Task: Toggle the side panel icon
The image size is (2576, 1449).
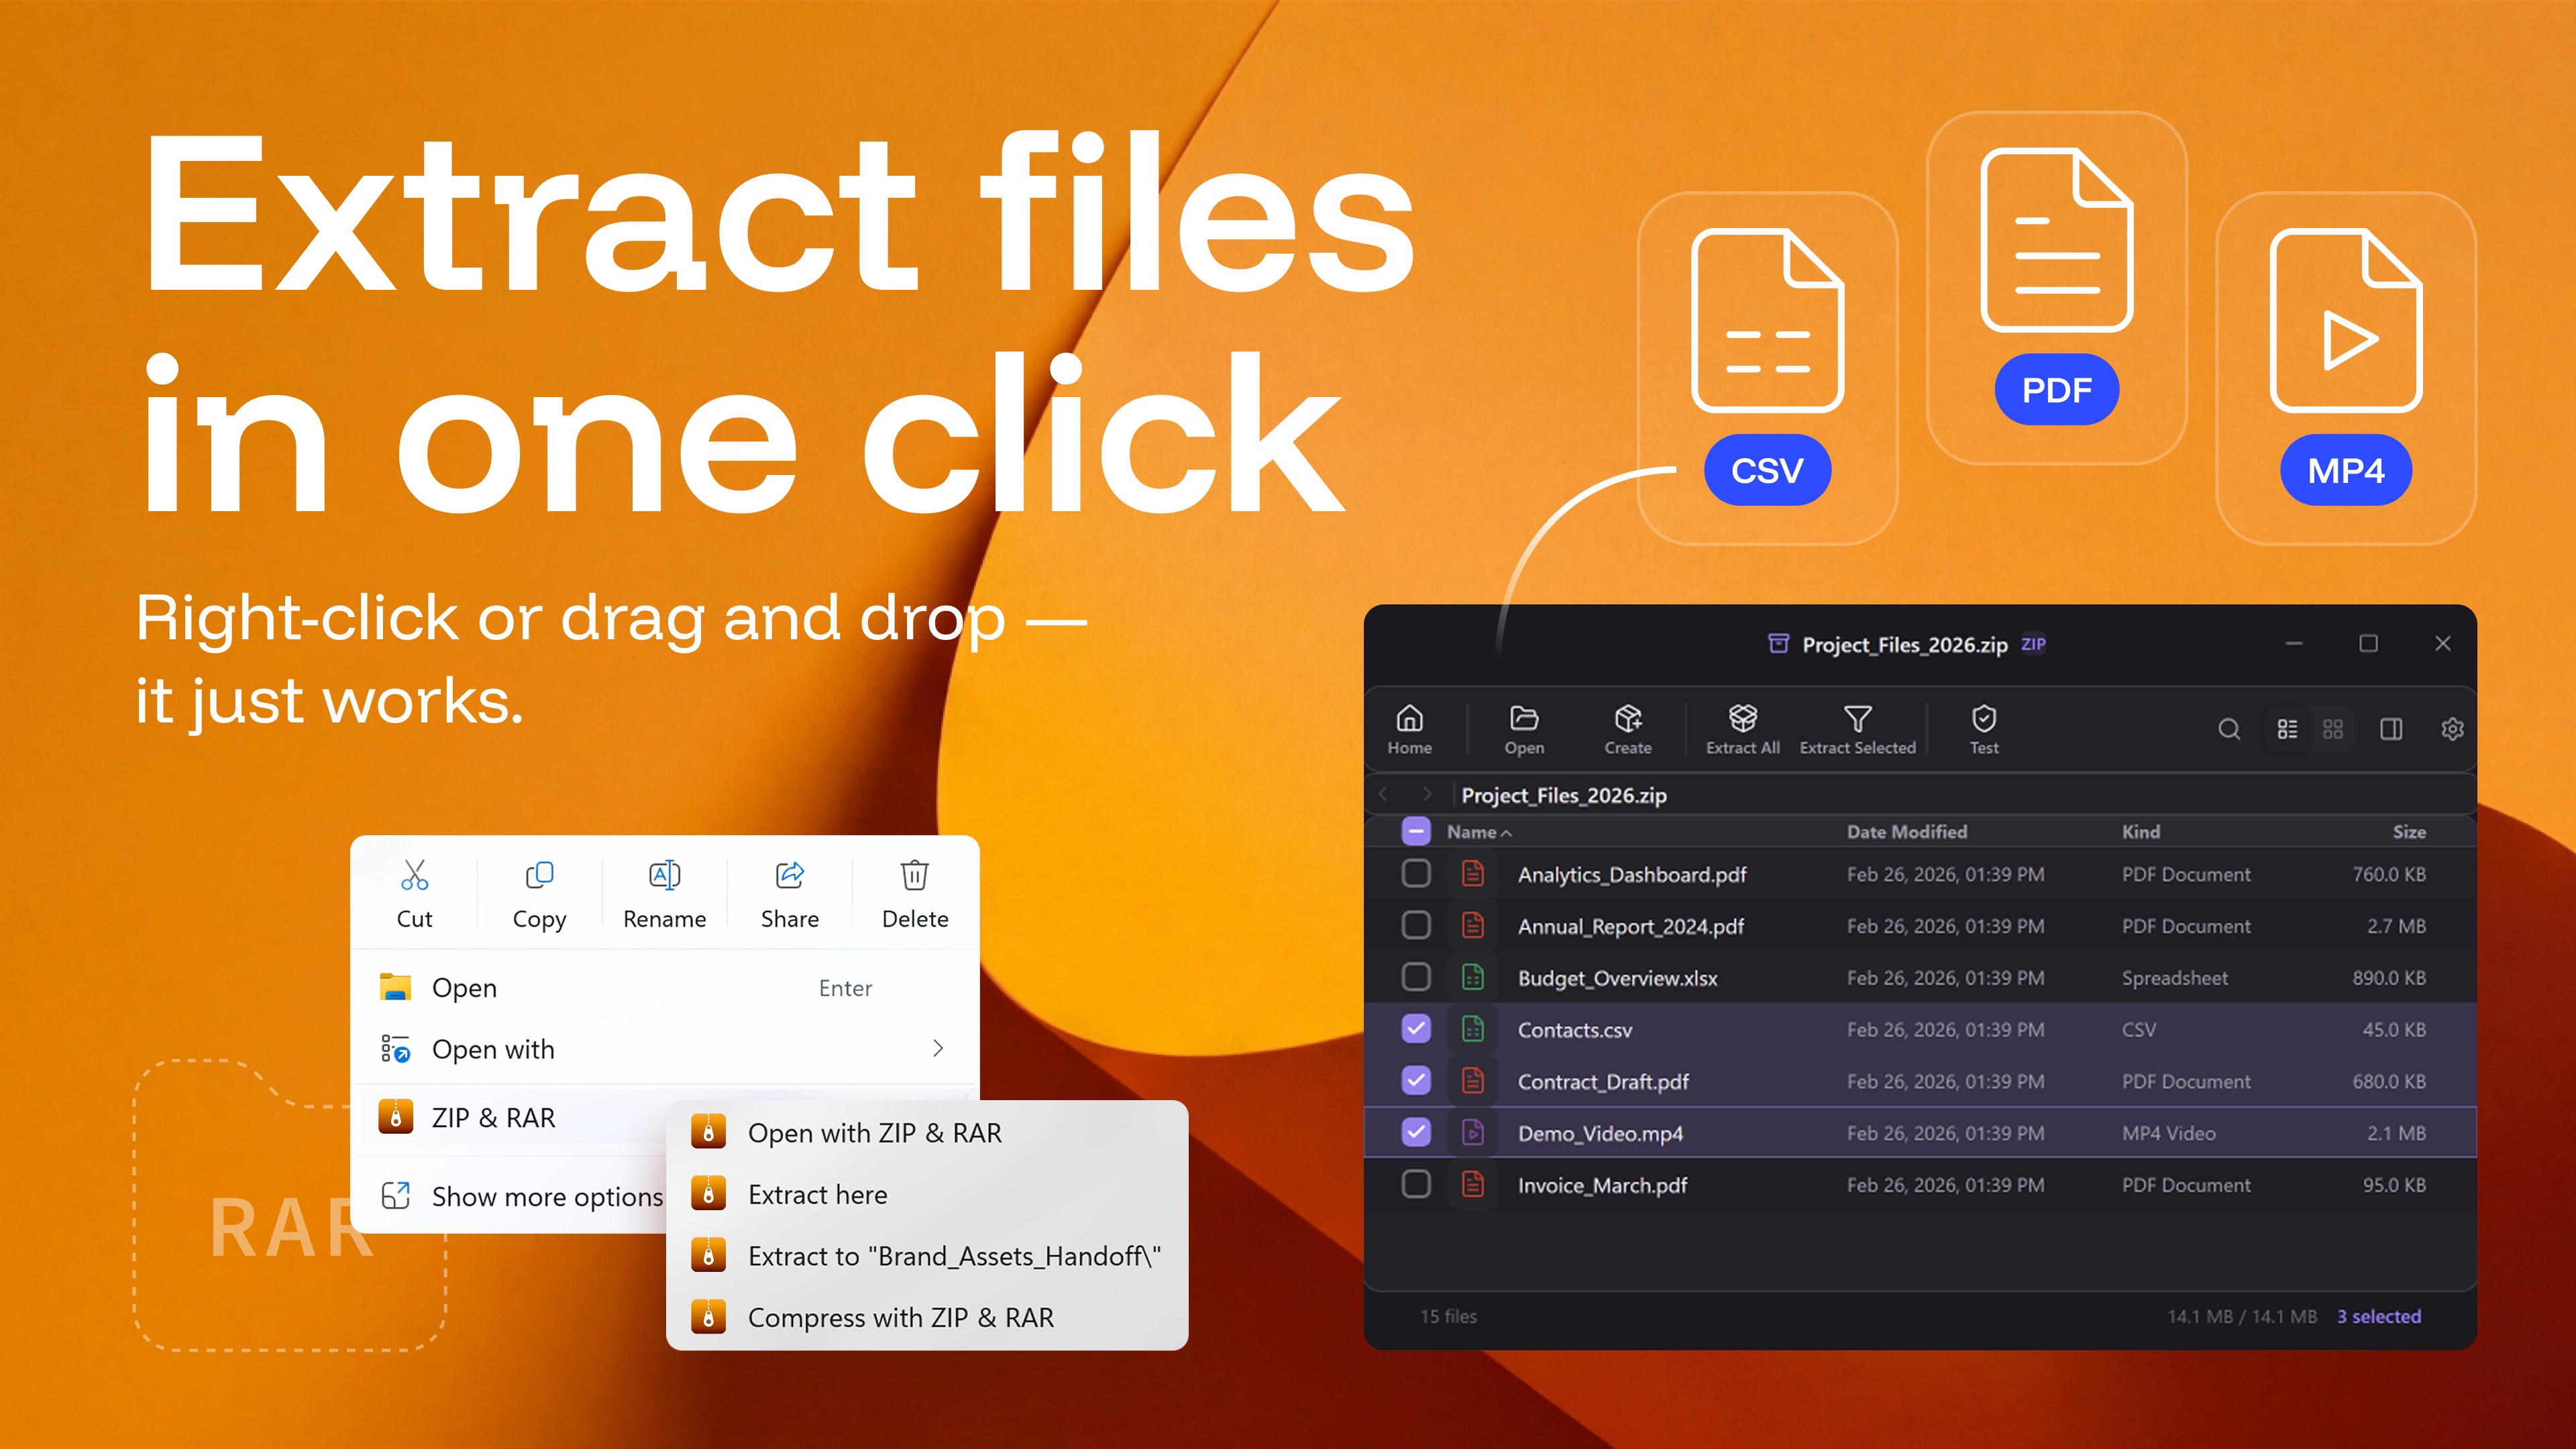Action: 2391,729
